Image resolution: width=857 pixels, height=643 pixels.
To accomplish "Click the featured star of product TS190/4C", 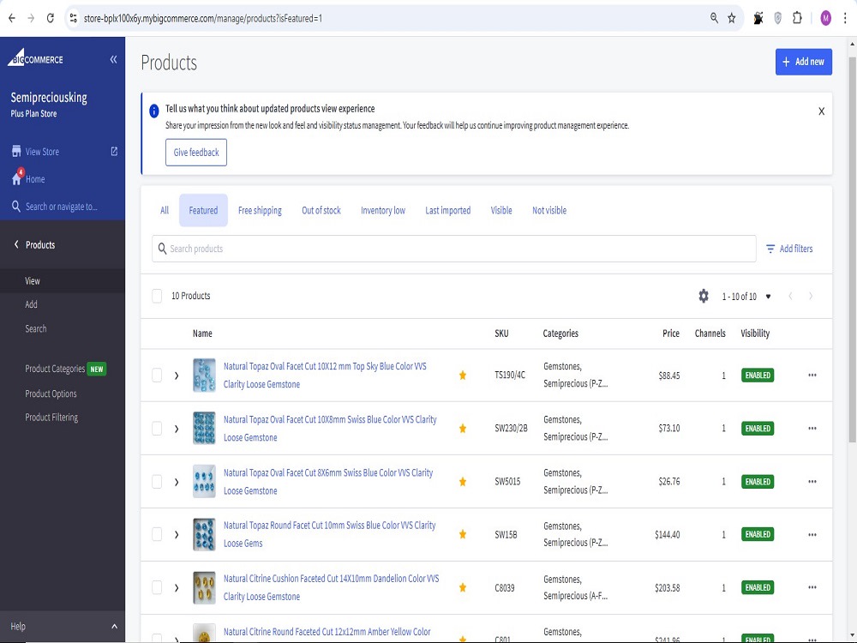I will [x=463, y=376].
